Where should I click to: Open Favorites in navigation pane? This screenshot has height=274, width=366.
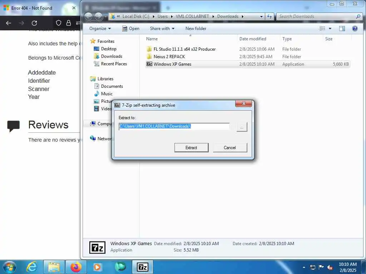106,41
